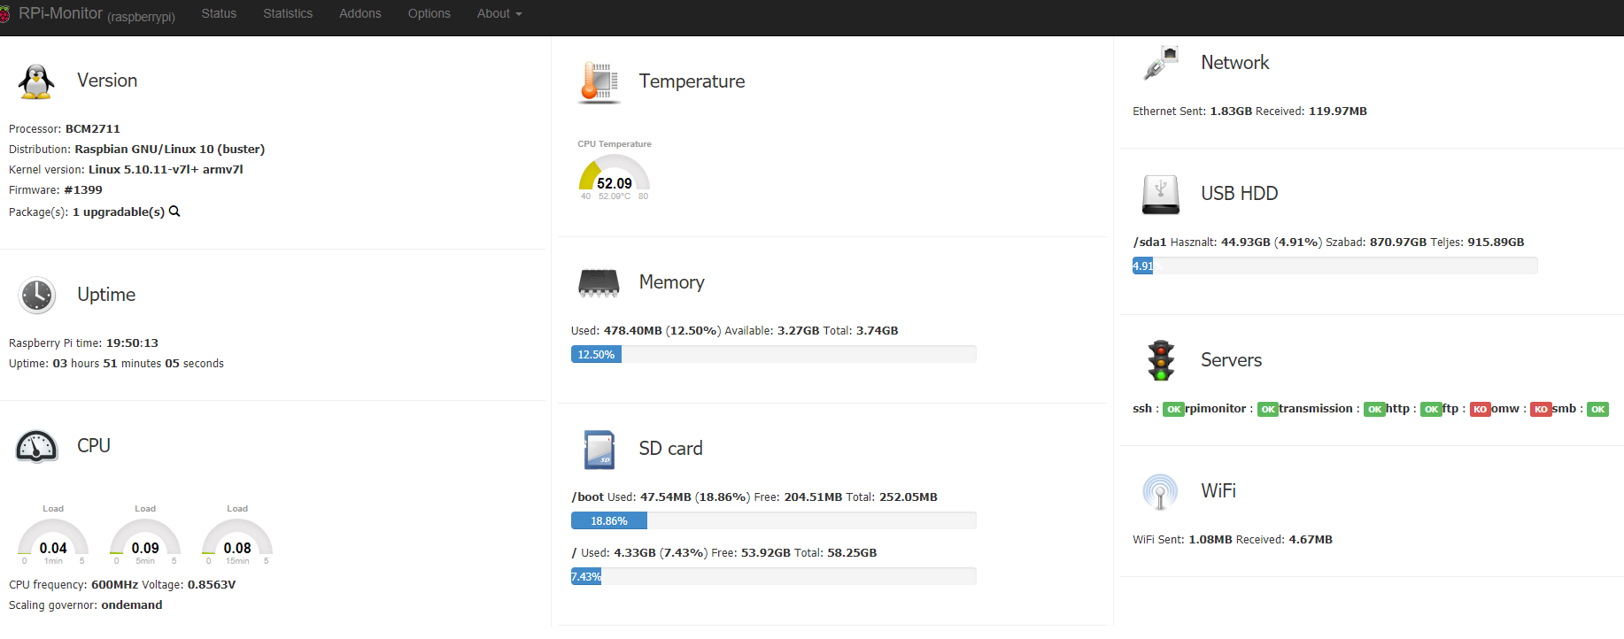Click the Memory usage bar at 12.50%
This screenshot has width=1624, height=639.
click(x=773, y=354)
